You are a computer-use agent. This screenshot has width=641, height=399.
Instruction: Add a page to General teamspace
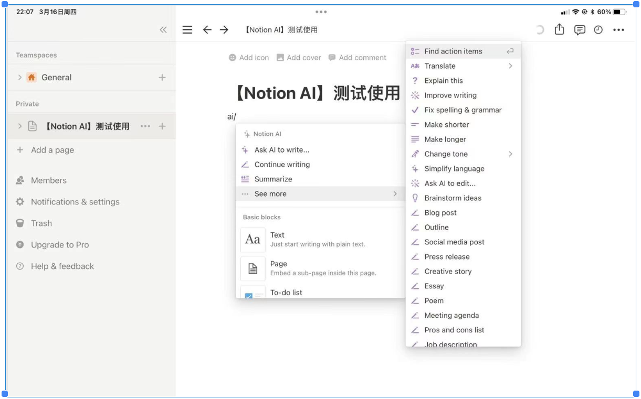tap(162, 78)
